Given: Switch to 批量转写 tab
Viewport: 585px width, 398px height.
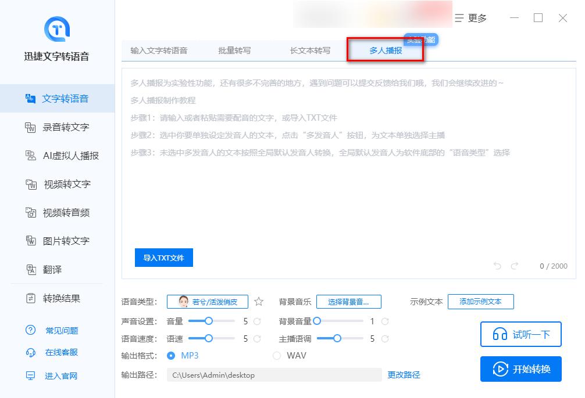Looking at the screenshot, I should pos(234,50).
